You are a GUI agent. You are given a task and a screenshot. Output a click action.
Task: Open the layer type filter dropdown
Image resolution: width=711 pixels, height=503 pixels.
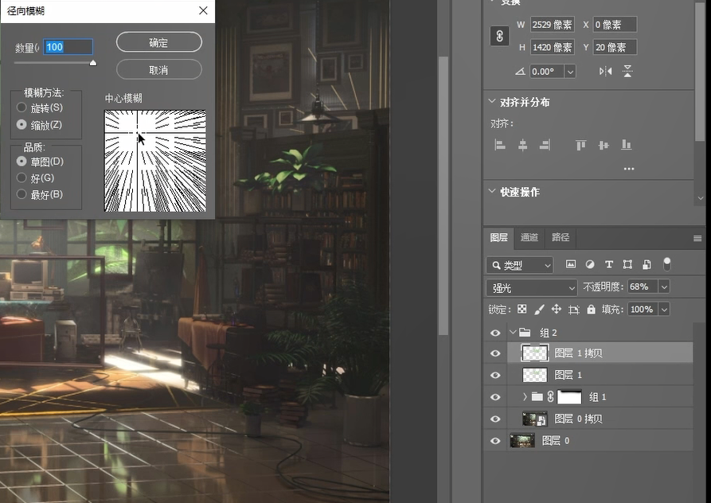(x=520, y=265)
